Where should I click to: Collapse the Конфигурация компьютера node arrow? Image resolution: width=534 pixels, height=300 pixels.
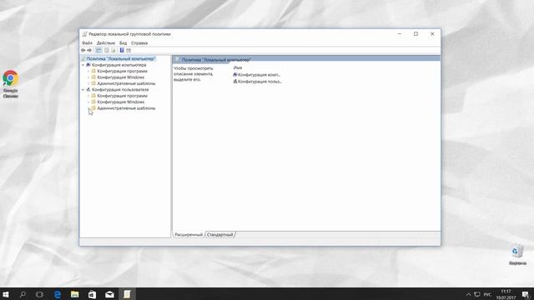(83, 65)
